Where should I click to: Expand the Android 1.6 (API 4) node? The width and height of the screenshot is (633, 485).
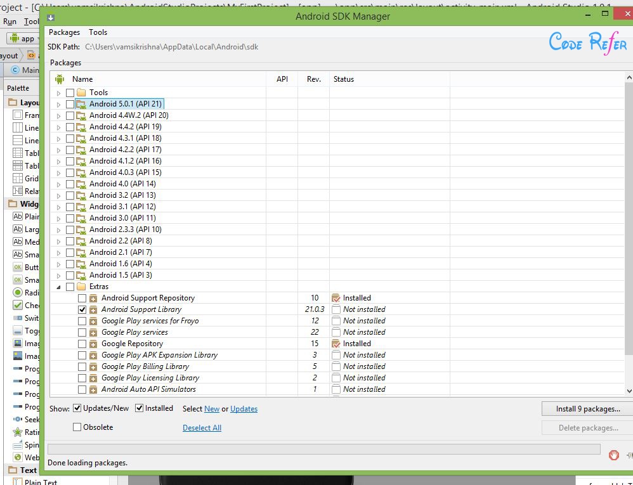[58, 264]
